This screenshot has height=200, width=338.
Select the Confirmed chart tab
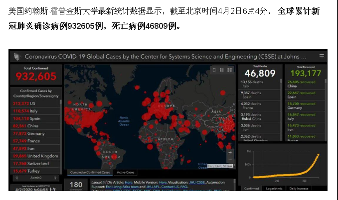251,189
